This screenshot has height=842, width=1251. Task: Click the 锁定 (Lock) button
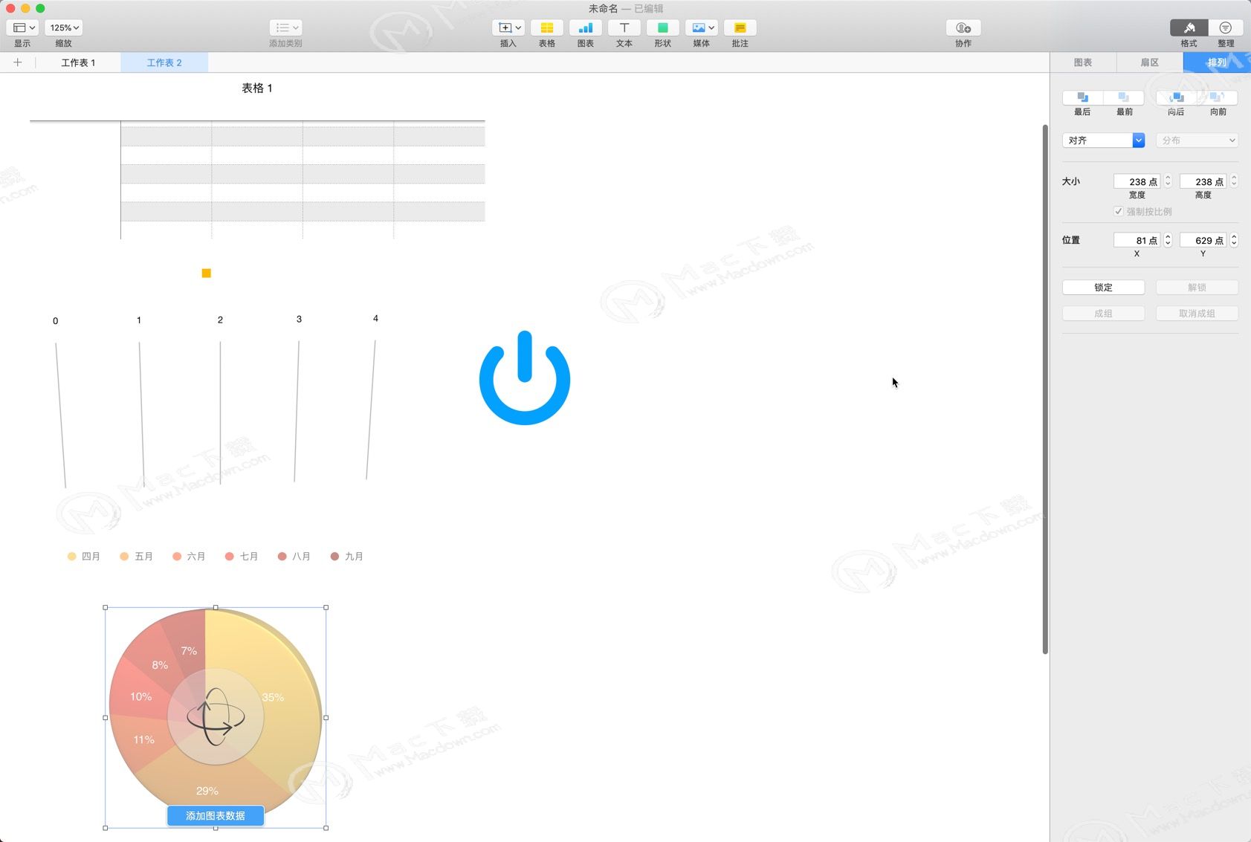tap(1103, 288)
